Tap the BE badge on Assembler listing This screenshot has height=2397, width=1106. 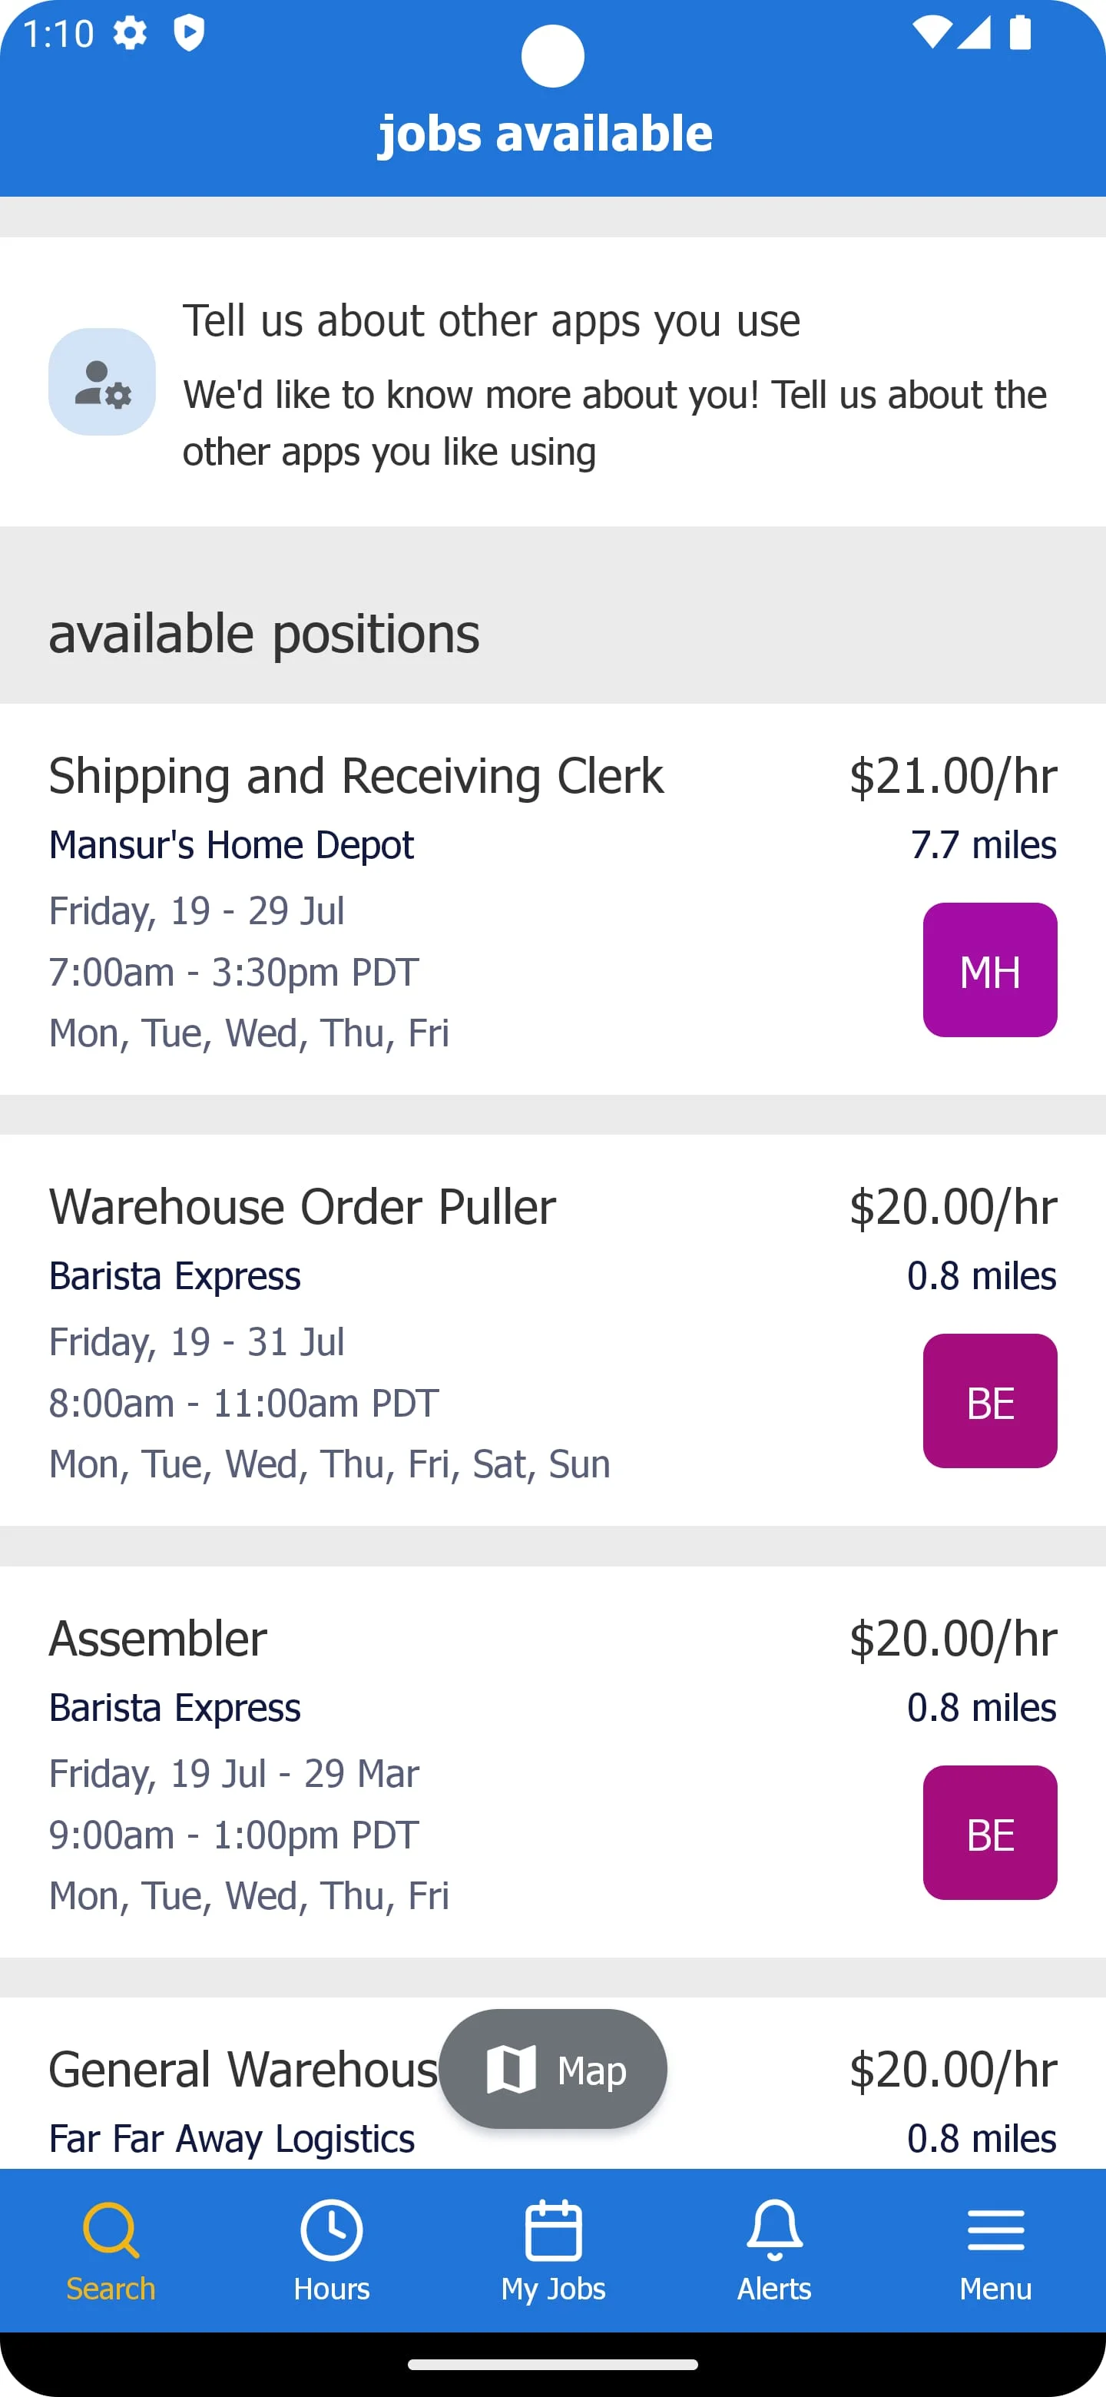[x=990, y=1832]
